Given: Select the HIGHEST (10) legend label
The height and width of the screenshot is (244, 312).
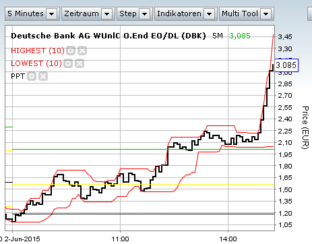Looking at the screenshot, I should tap(38, 51).
